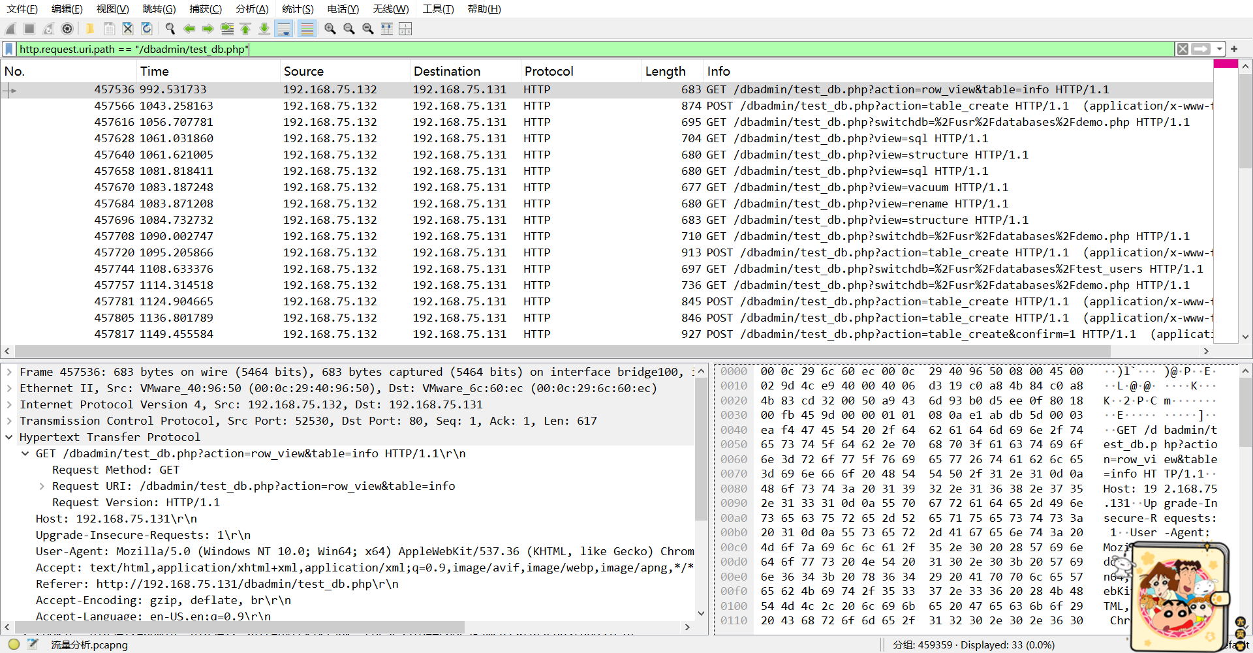Apply the display filter arrow button

click(1200, 49)
